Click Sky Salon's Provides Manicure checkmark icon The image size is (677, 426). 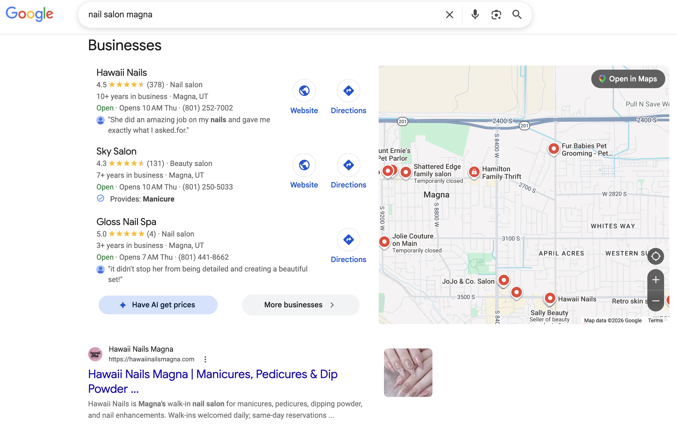click(x=100, y=198)
